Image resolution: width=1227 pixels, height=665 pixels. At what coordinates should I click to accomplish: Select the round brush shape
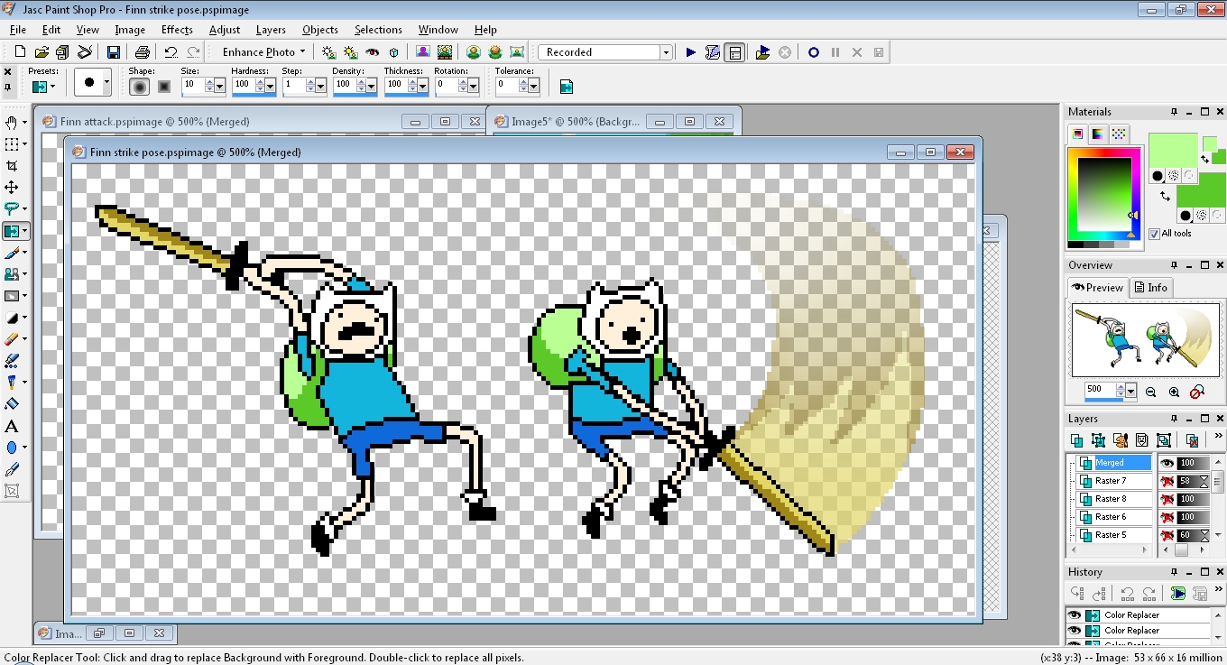(139, 87)
